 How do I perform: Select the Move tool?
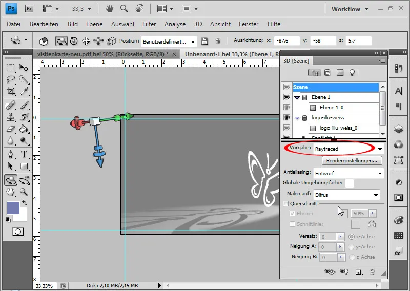(24, 68)
